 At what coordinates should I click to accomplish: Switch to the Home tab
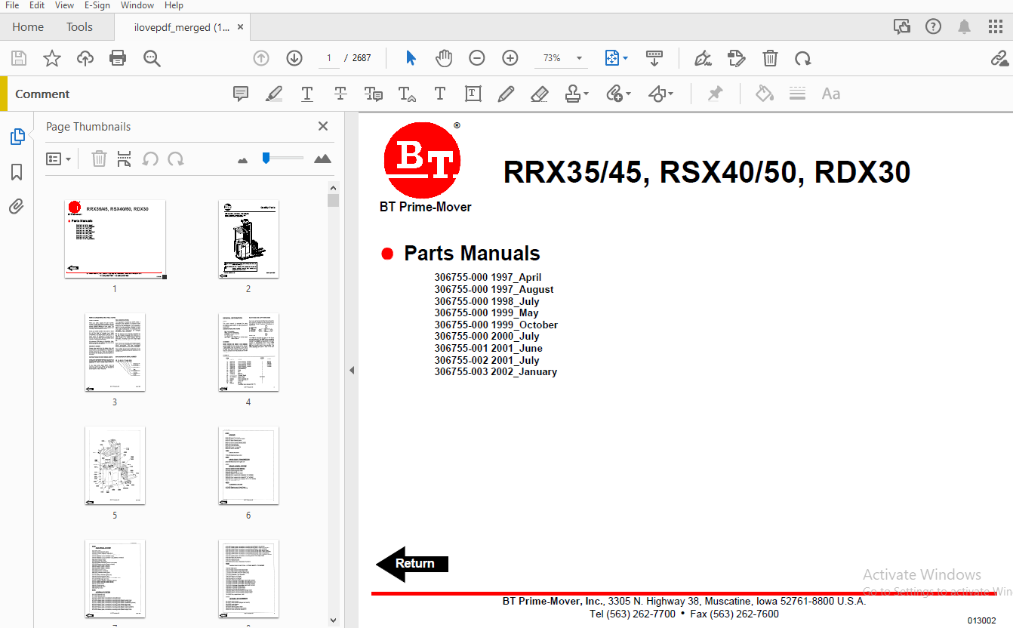[x=28, y=27]
